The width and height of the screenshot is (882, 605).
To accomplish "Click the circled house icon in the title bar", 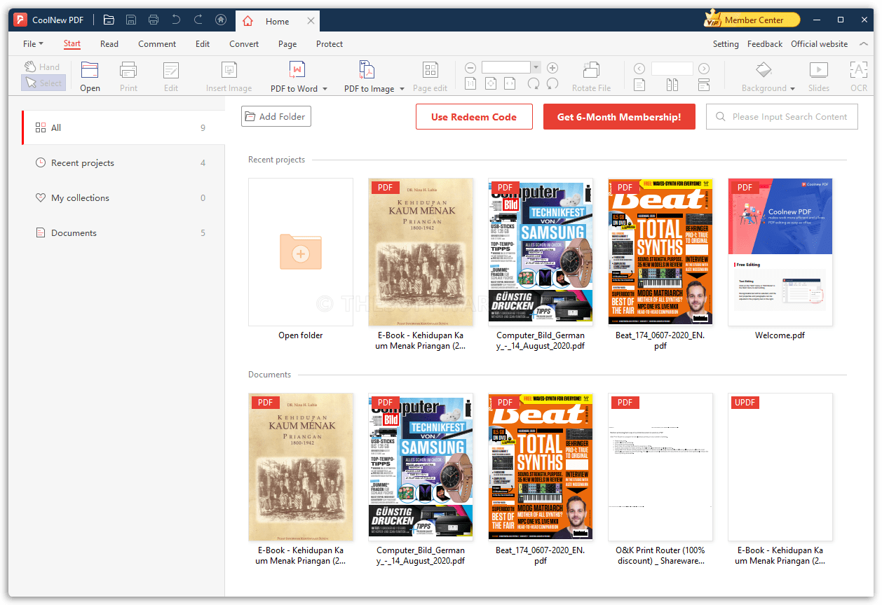I will [221, 20].
